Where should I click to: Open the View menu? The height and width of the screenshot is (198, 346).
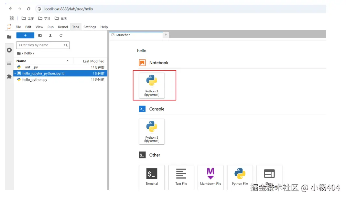click(39, 27)
